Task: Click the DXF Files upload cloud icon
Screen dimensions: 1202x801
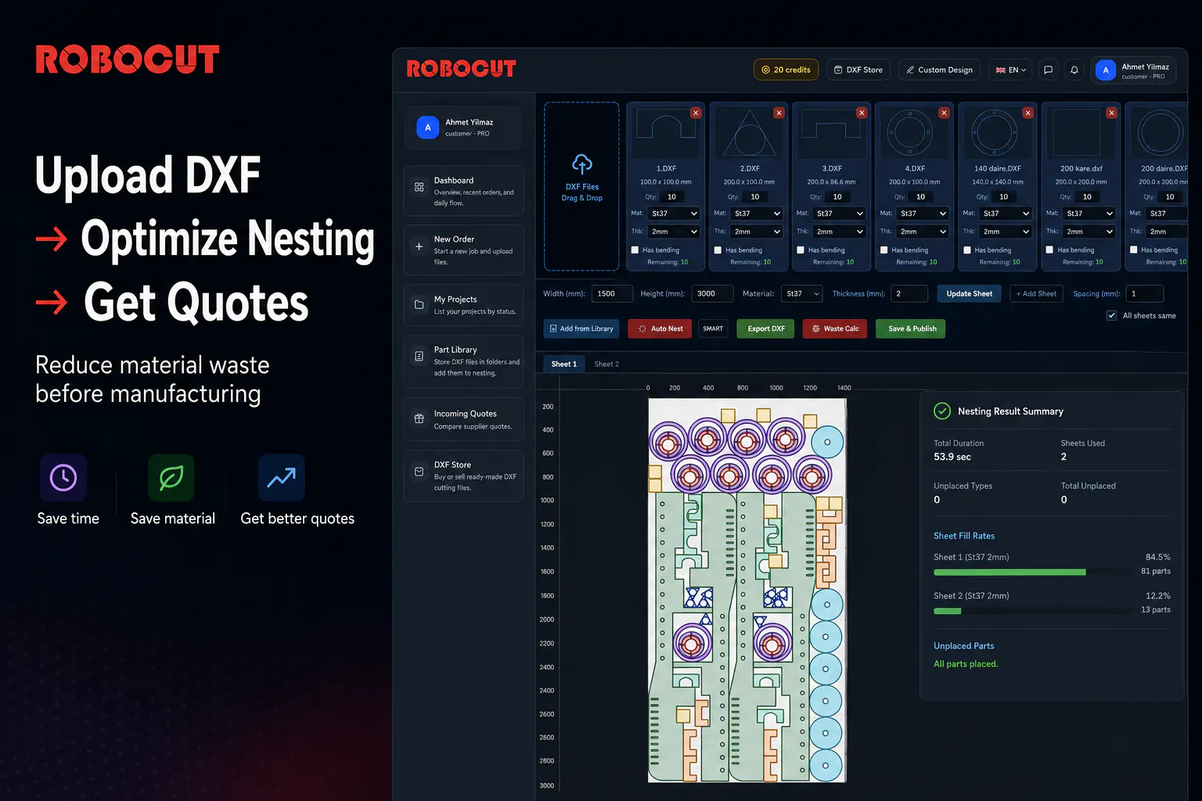Action: [x=582, y=164]
